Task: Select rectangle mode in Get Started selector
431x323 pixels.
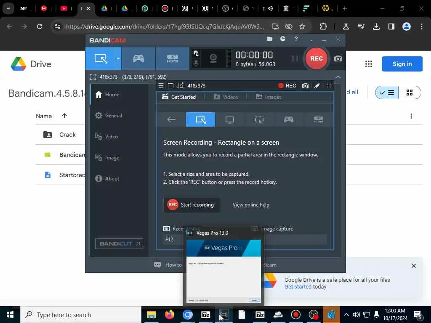Action: pyautogui.click(x=200, y=119)
